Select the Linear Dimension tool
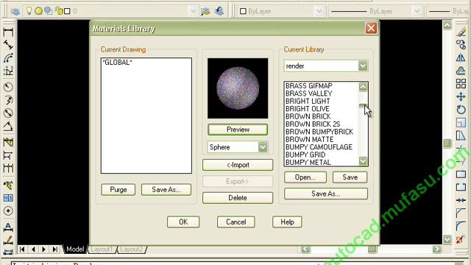 coord(8,32)
